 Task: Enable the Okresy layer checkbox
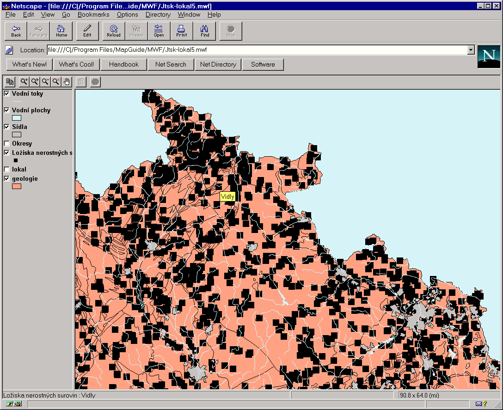(7, 143)
